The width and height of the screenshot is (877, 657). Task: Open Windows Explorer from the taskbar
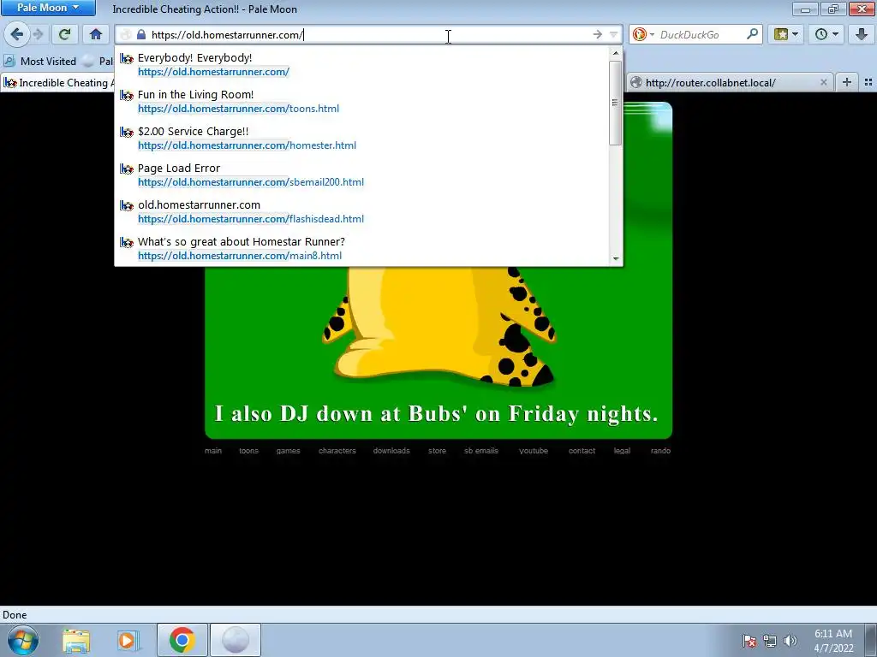coord(76,640)
